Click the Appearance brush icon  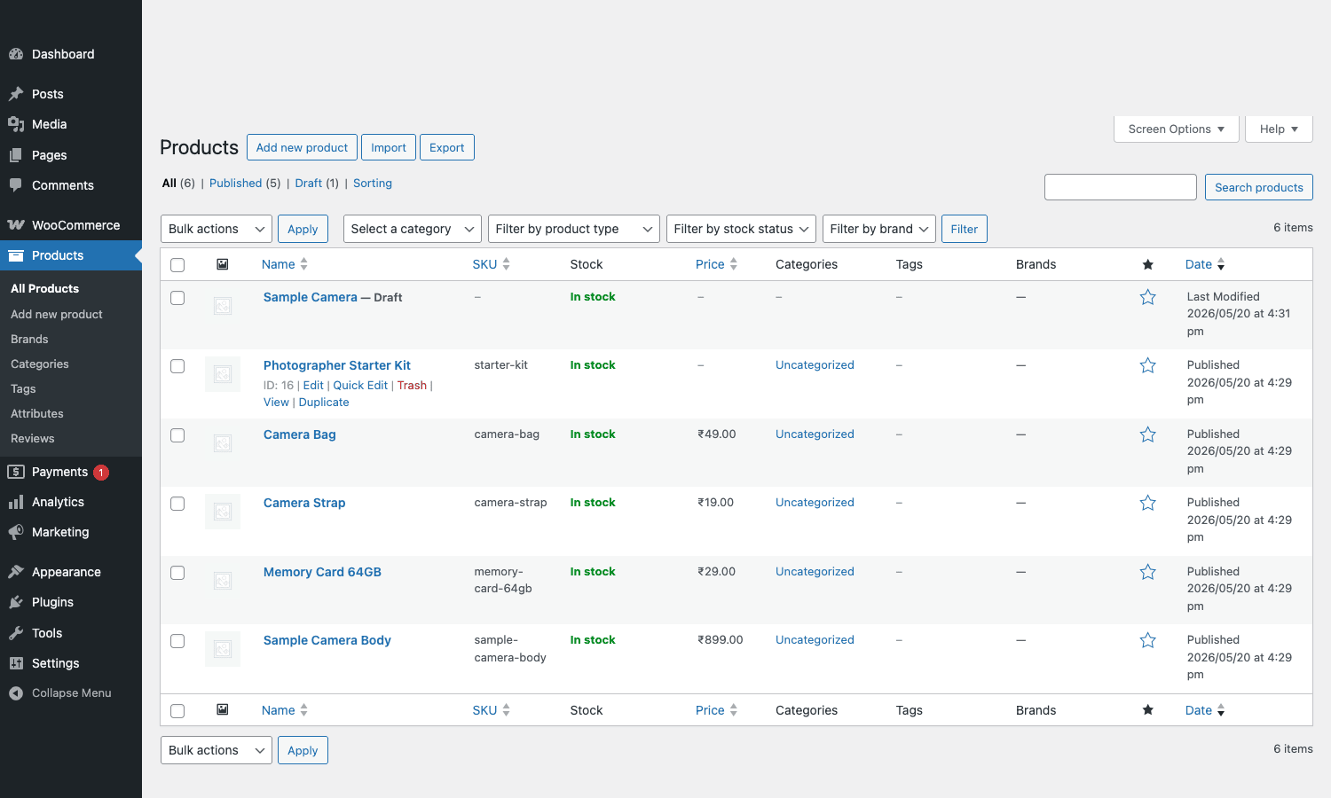[x=16, y=572]
